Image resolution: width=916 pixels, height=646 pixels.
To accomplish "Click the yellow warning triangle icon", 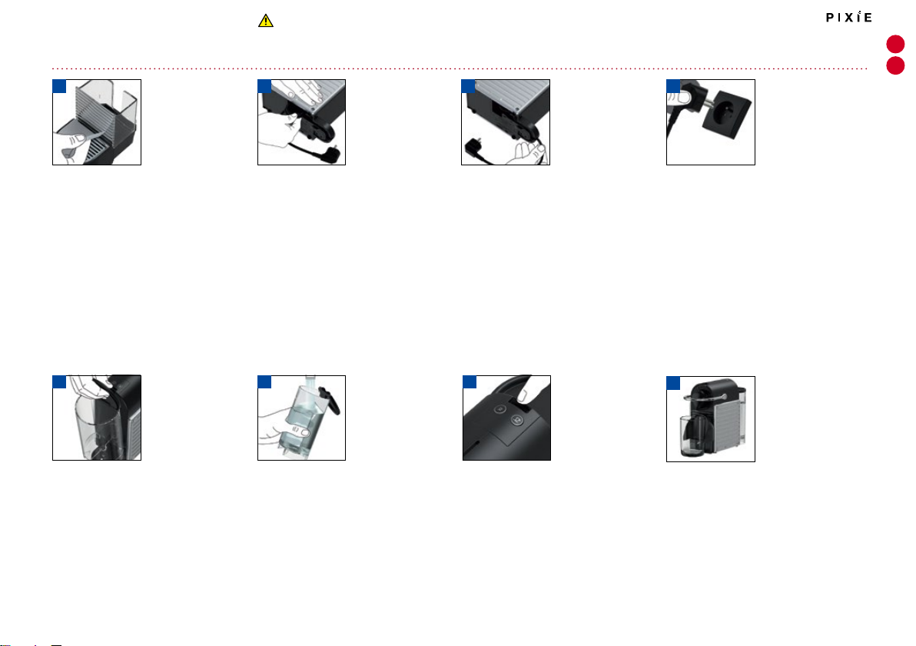I will click(x=266, y=21).
